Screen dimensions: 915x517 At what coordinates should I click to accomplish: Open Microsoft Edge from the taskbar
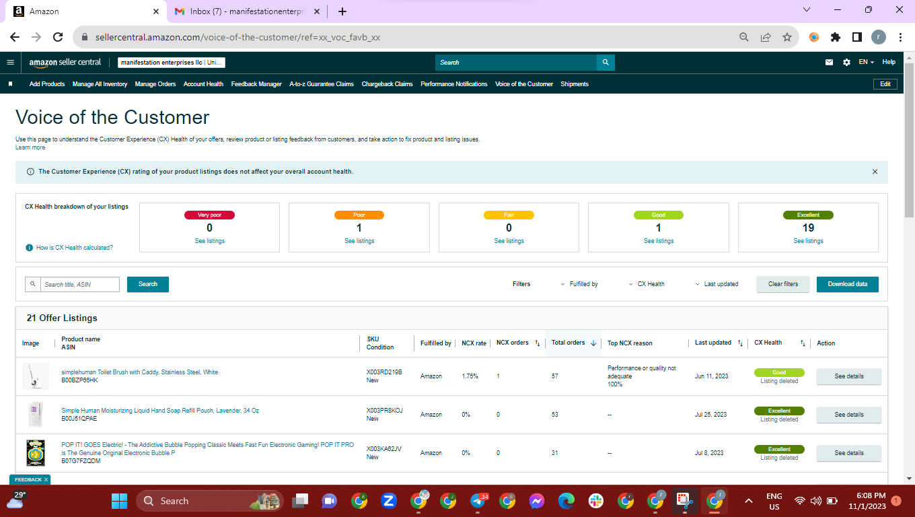[x=566, y=501]
